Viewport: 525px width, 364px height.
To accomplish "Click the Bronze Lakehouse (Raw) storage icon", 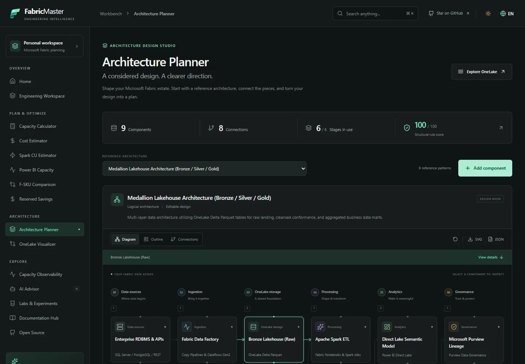I will point(253,327).
